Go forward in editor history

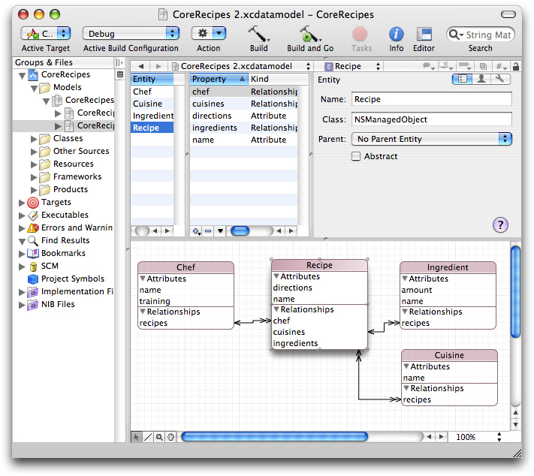pyautogui.click(x=158, y=66)
